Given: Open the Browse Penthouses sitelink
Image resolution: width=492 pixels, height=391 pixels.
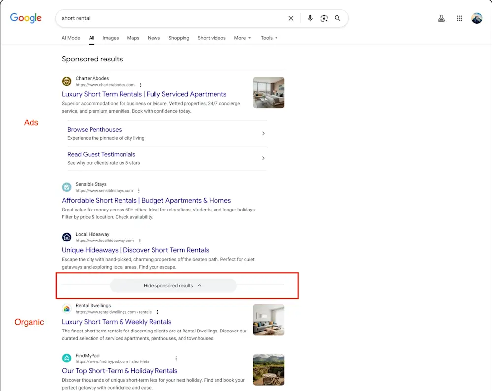Looking at the screenshot, I should [x=94, y=129].
